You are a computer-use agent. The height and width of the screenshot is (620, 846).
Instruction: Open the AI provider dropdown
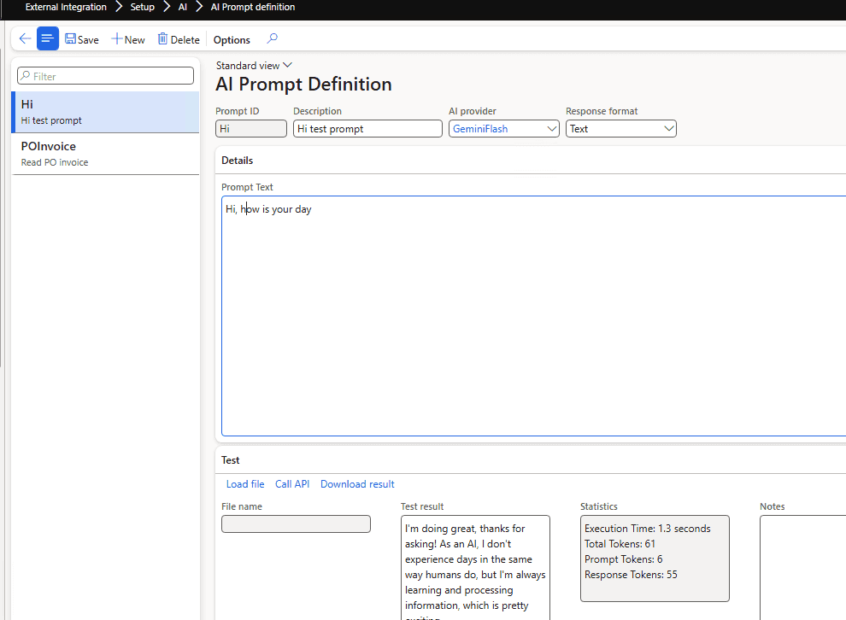551,129
